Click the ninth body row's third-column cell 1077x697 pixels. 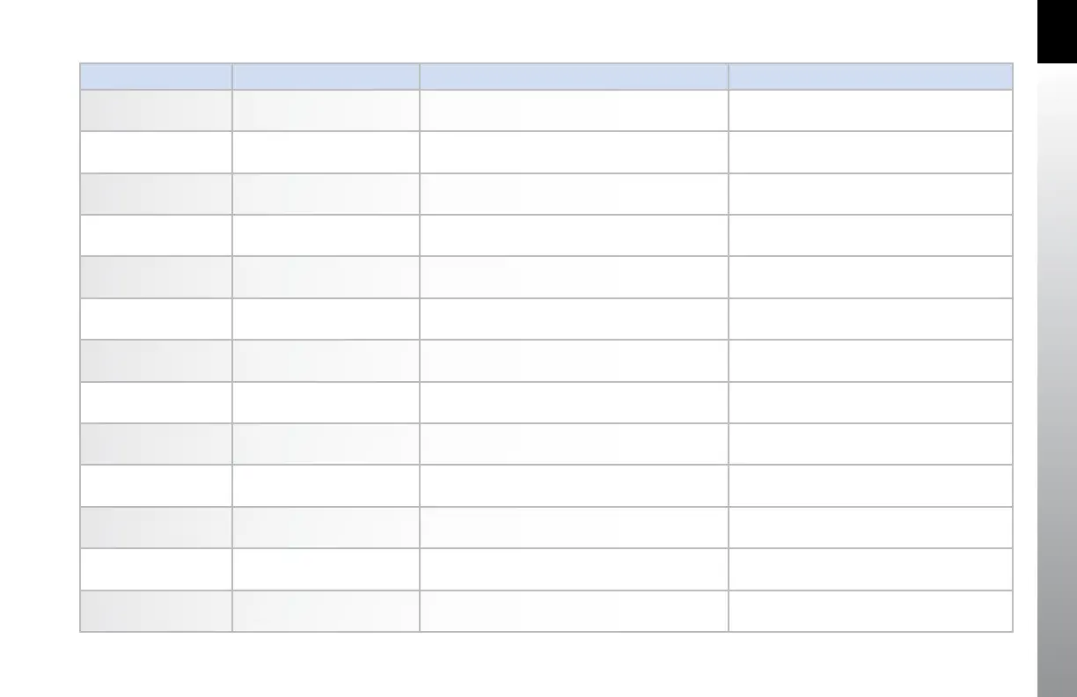pyautogui.click(x=574, y=444)
